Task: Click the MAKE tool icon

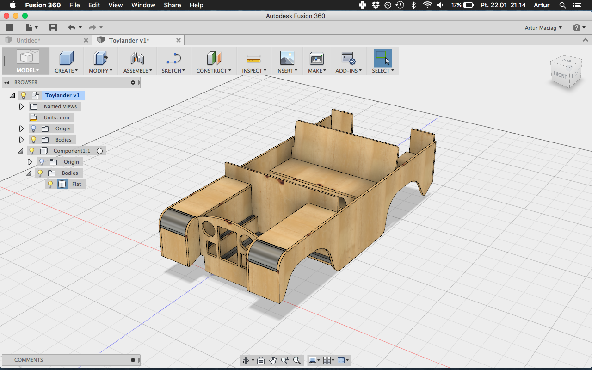Action: (316, 58)
